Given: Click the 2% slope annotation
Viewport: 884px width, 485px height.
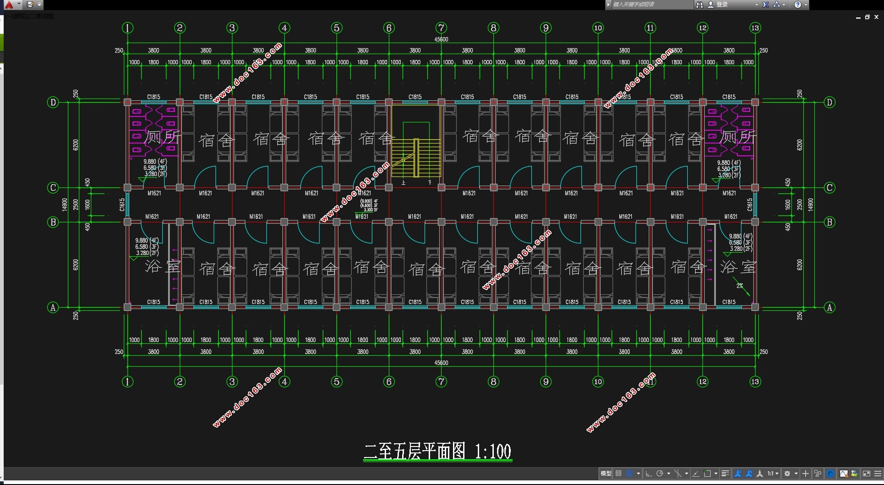Looking at the screenshot, I should tap(740, 286).
